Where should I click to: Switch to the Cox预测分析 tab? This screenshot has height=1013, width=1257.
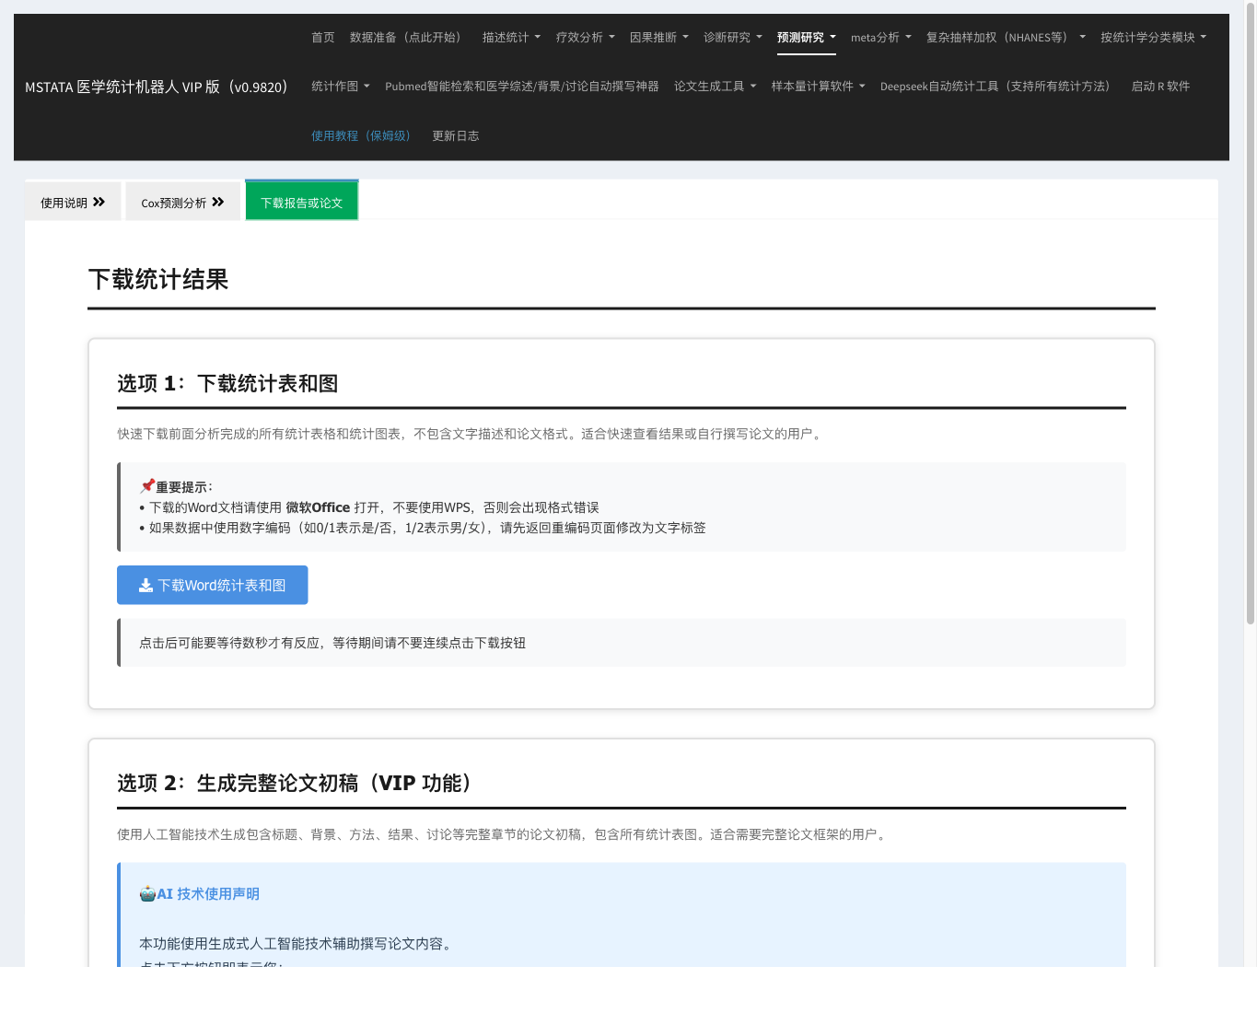182,203
